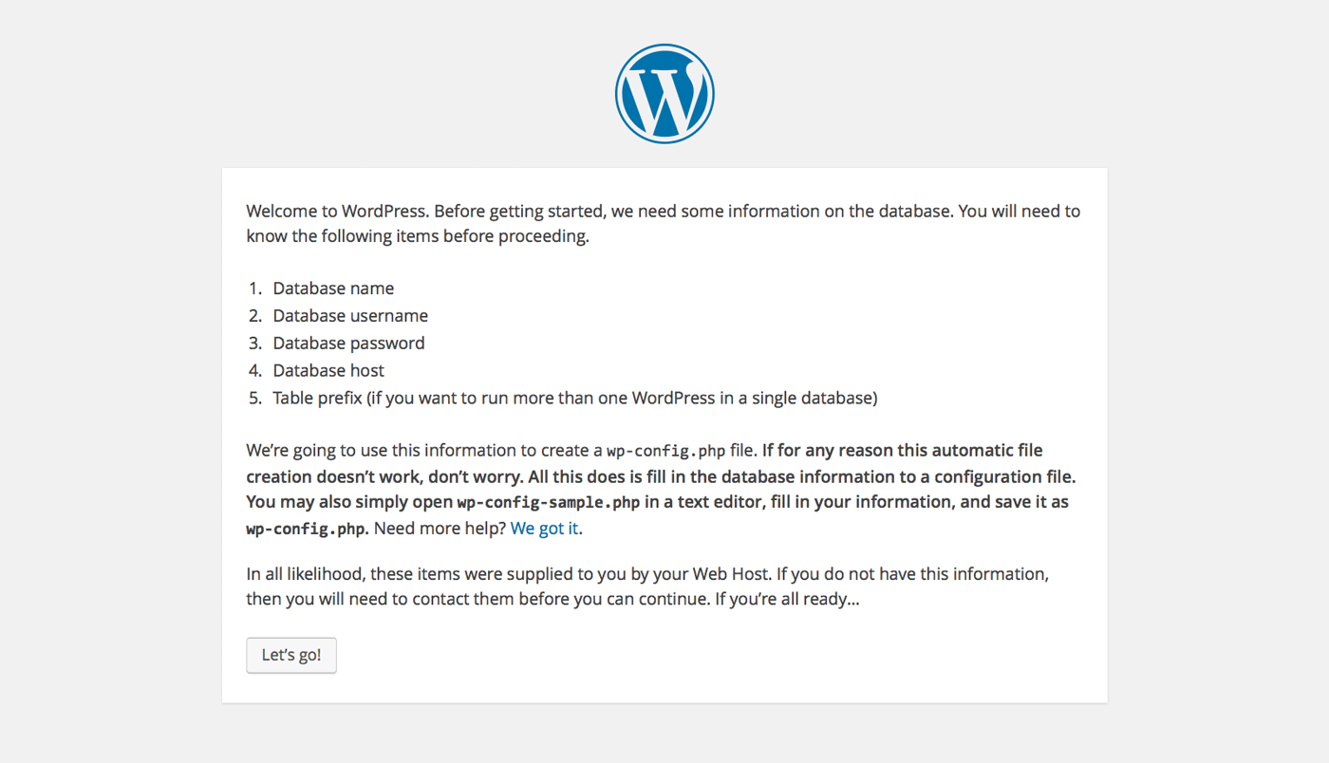This screenshot has width=1329, height=763.
Task: Click the "Table prefix" list item text
Action: (x=574, y=399)
